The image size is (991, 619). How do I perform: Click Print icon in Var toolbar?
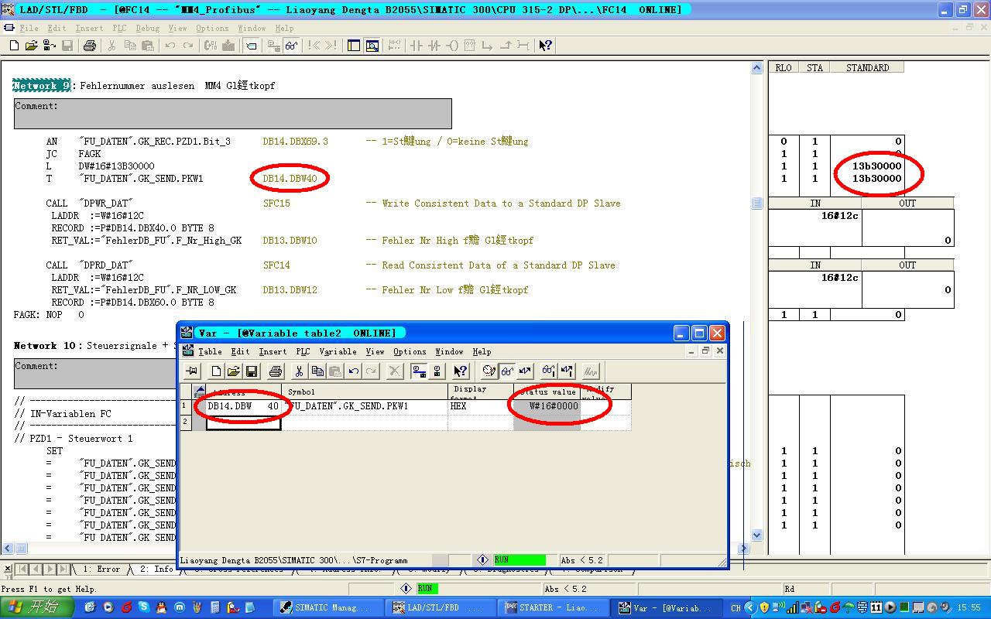275,371
